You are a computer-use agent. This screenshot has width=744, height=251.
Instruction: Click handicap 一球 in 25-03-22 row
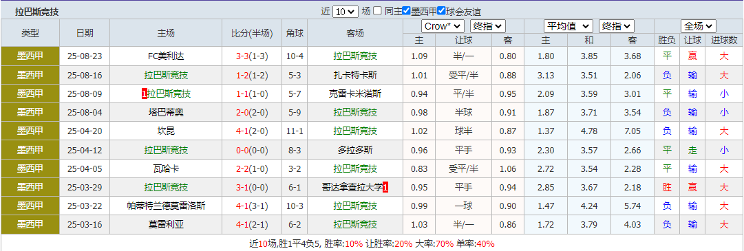(x=463, y=206)
